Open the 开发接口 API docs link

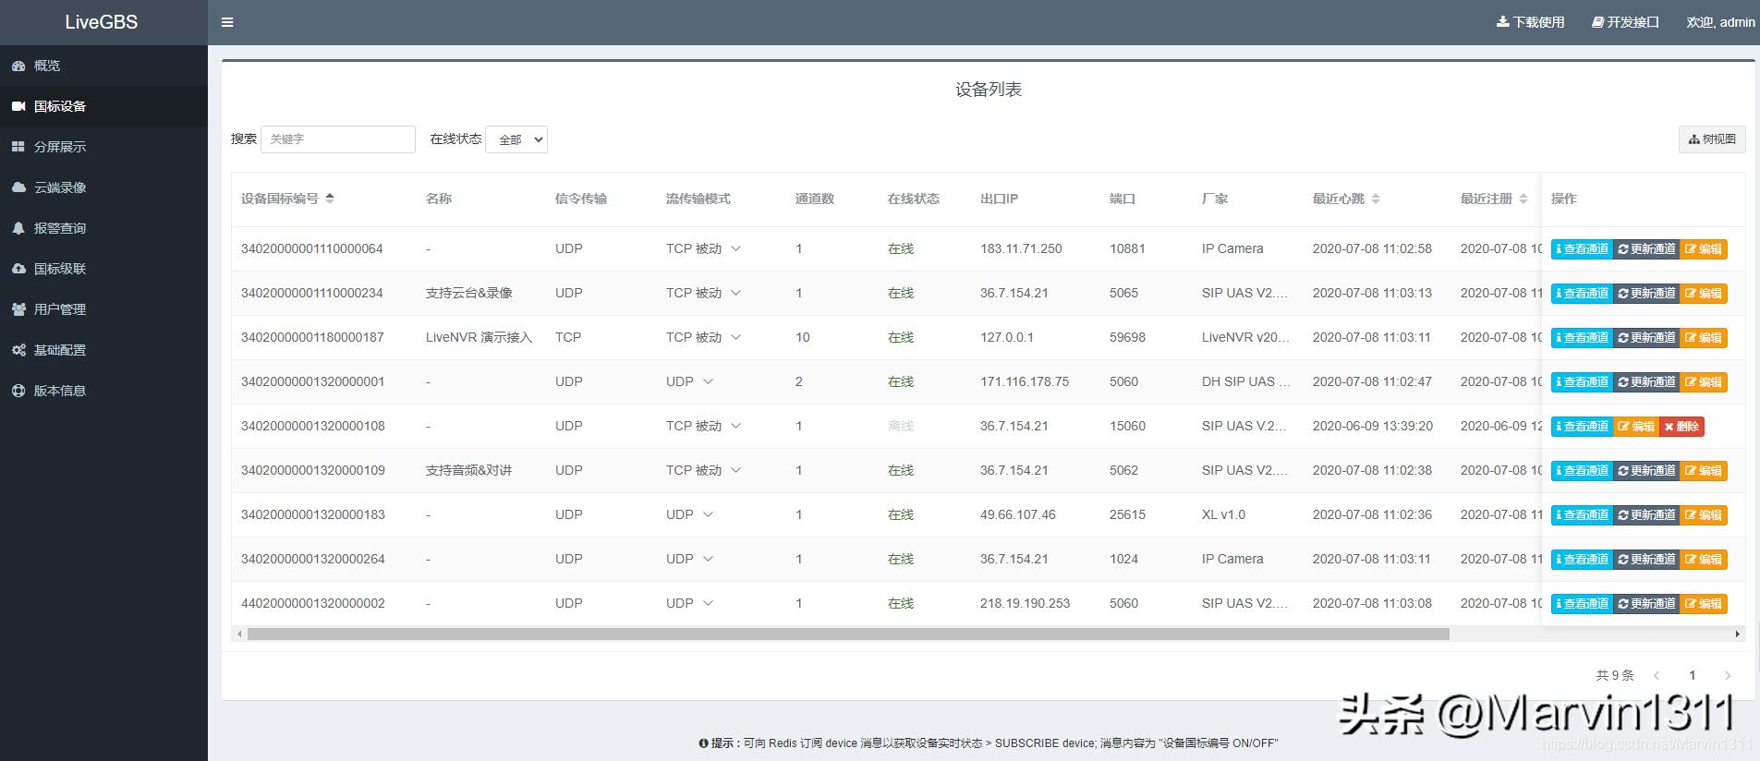pyautogui.click(x=1626, y=22)
